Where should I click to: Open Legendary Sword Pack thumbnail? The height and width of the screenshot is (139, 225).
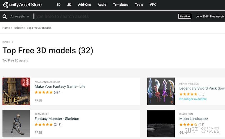pyautogui.click(x=161, y=91)
